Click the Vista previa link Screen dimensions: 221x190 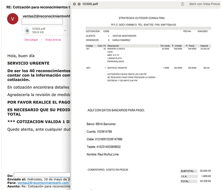click(53, 40)
